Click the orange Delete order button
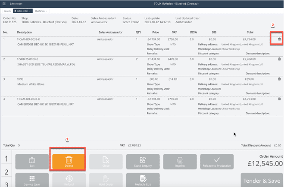This screenshot has height=187, width=284. point(69,162)
